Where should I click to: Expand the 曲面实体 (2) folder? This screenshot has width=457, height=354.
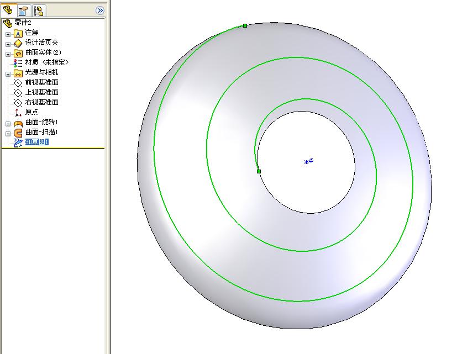pos(8,54)
